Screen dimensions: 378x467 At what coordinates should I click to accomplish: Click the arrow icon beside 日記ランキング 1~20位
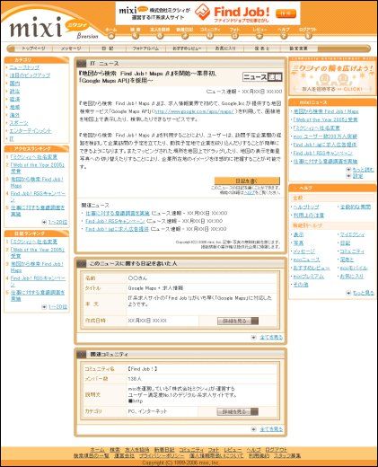pyautogui.click(x=44, y=306)
